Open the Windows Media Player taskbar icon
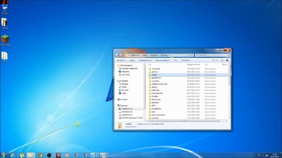This screenshot has width=282, height=158. click(67, 155)
